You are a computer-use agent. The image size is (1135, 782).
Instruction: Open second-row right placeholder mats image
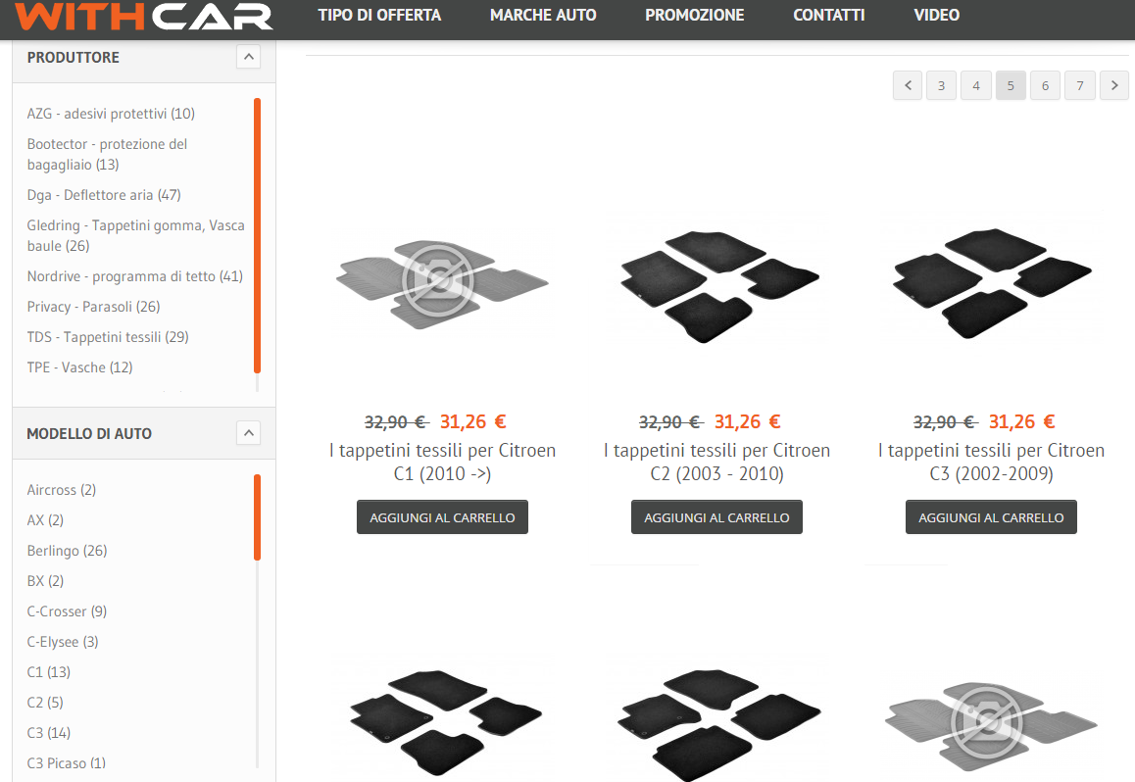991,725
